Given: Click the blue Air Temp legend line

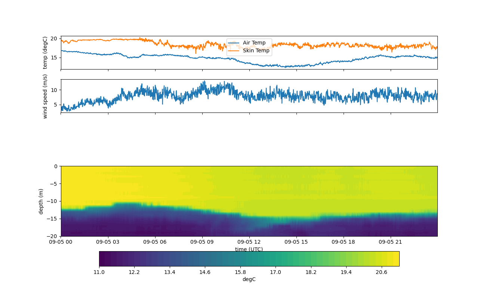Looking at the screenshot, I should click(234, 43).
